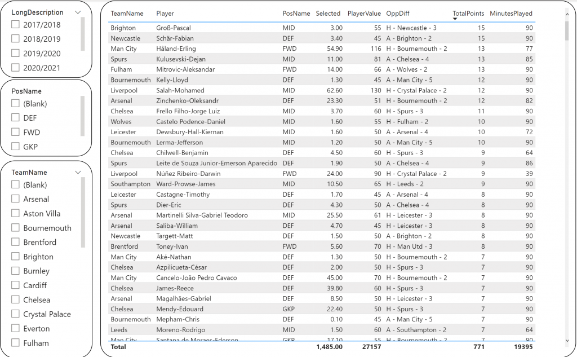
Task: Filter positions by FWD
Action: [x=15, y=132]
